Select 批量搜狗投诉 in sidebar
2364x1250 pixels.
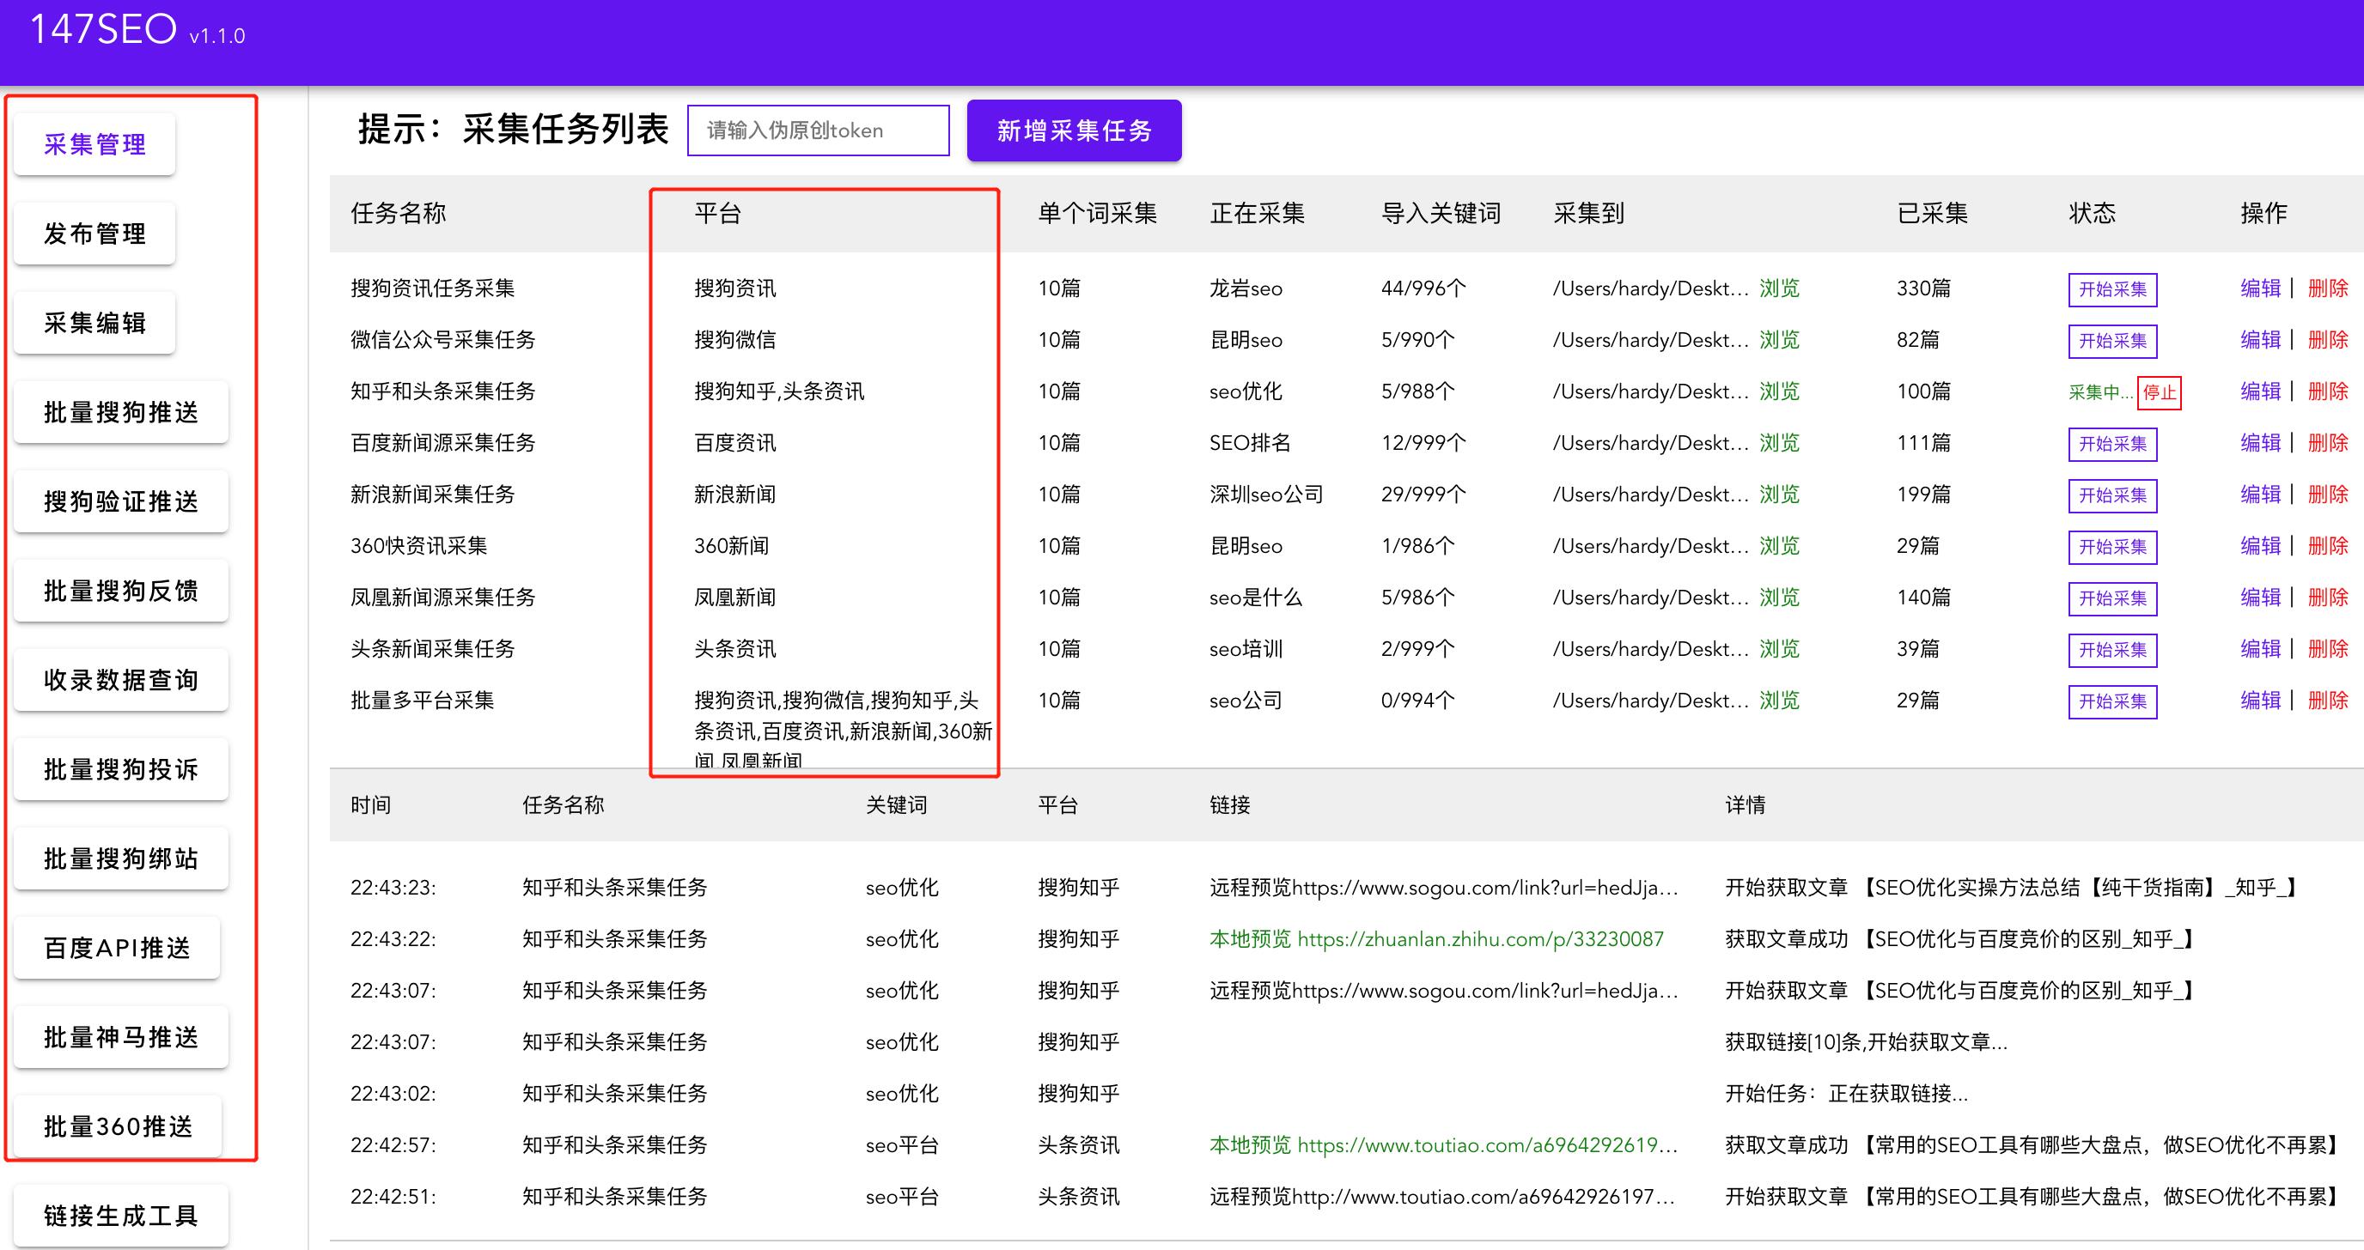(x=120, y=768)
